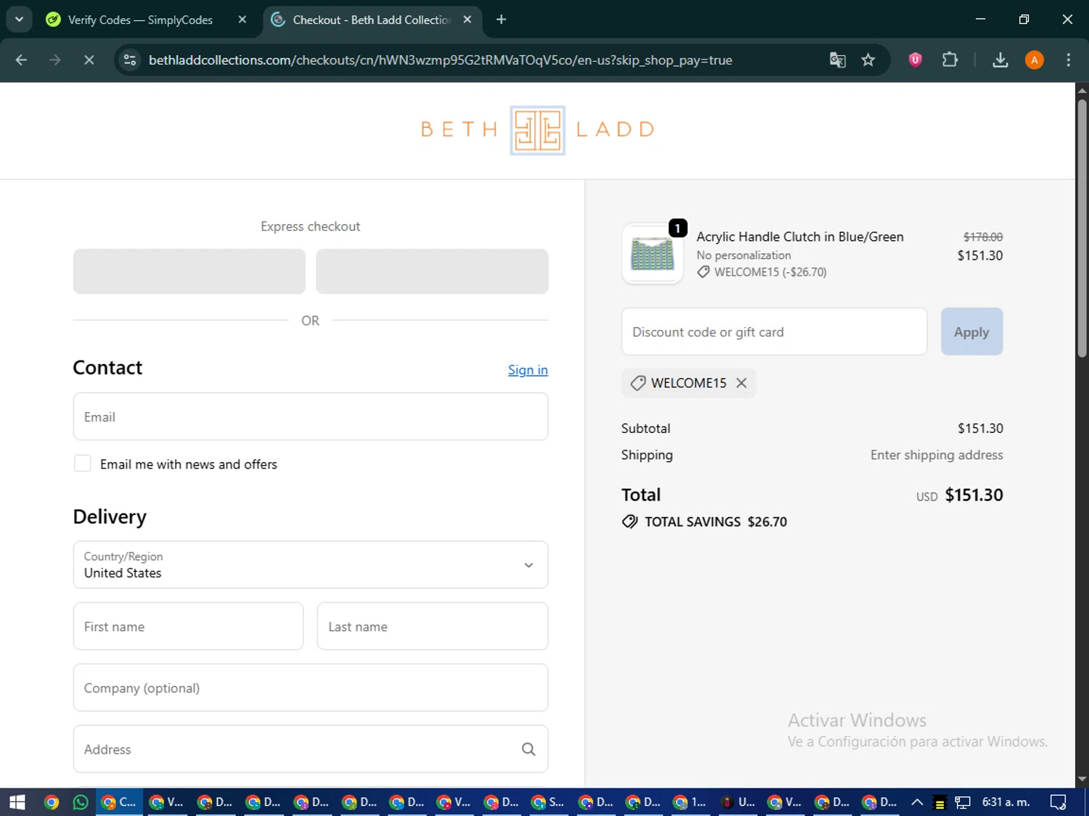Click the second express checkout button
Image resolution: width=1089 pixels, height=816 pixels.
coord(432,271)
